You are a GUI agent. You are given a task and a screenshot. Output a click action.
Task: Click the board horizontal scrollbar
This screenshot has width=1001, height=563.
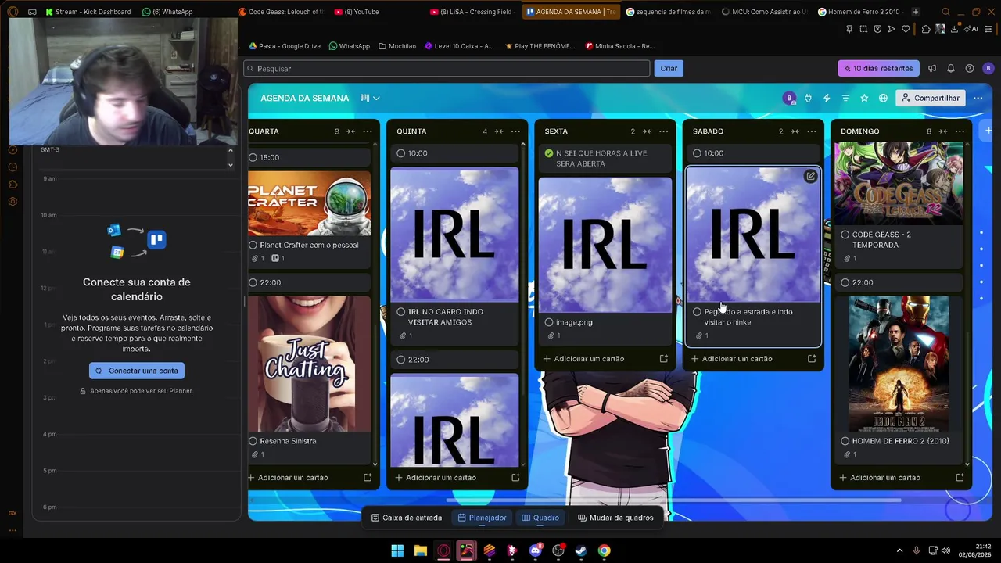(673, 500)
